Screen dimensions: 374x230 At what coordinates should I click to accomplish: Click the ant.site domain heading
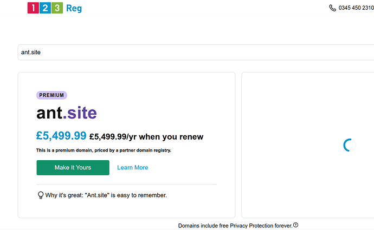[x=67, y=113]
